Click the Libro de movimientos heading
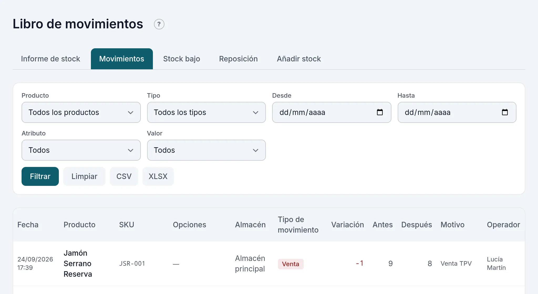Screen dimensions: 538x294 [78, 24]
